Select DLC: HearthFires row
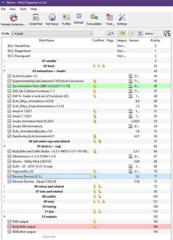This screenshot has width=173, height=240. 89,46
